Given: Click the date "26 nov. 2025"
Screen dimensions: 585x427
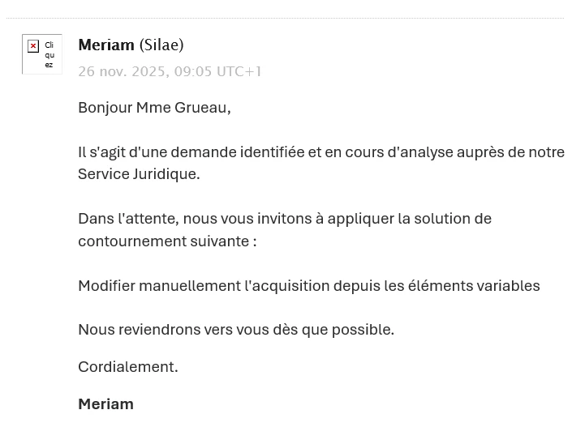Looking at the screenshot, I should click(123, 71).
